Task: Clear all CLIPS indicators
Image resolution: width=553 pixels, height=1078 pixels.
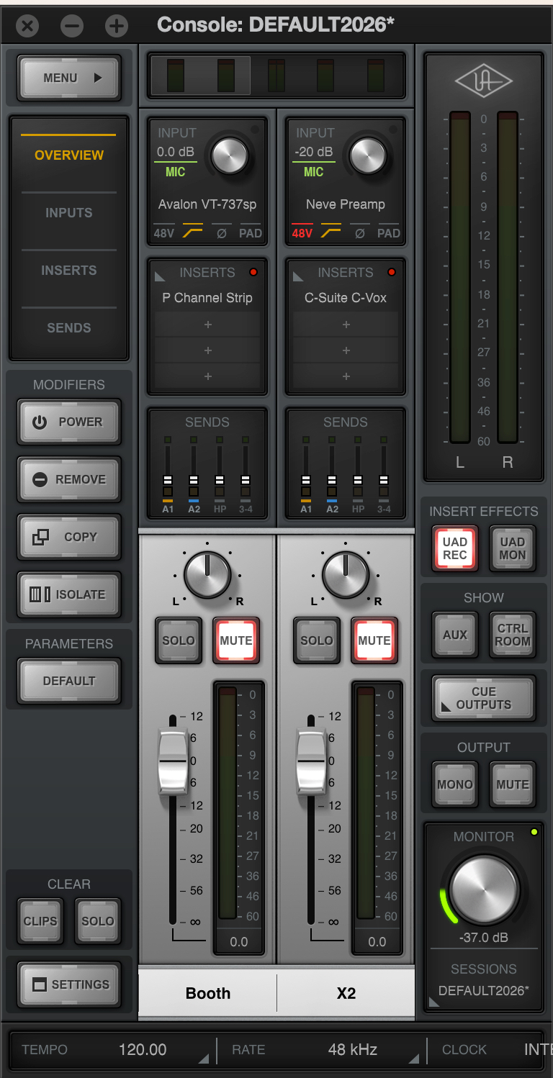Action: tap(40, 921)
